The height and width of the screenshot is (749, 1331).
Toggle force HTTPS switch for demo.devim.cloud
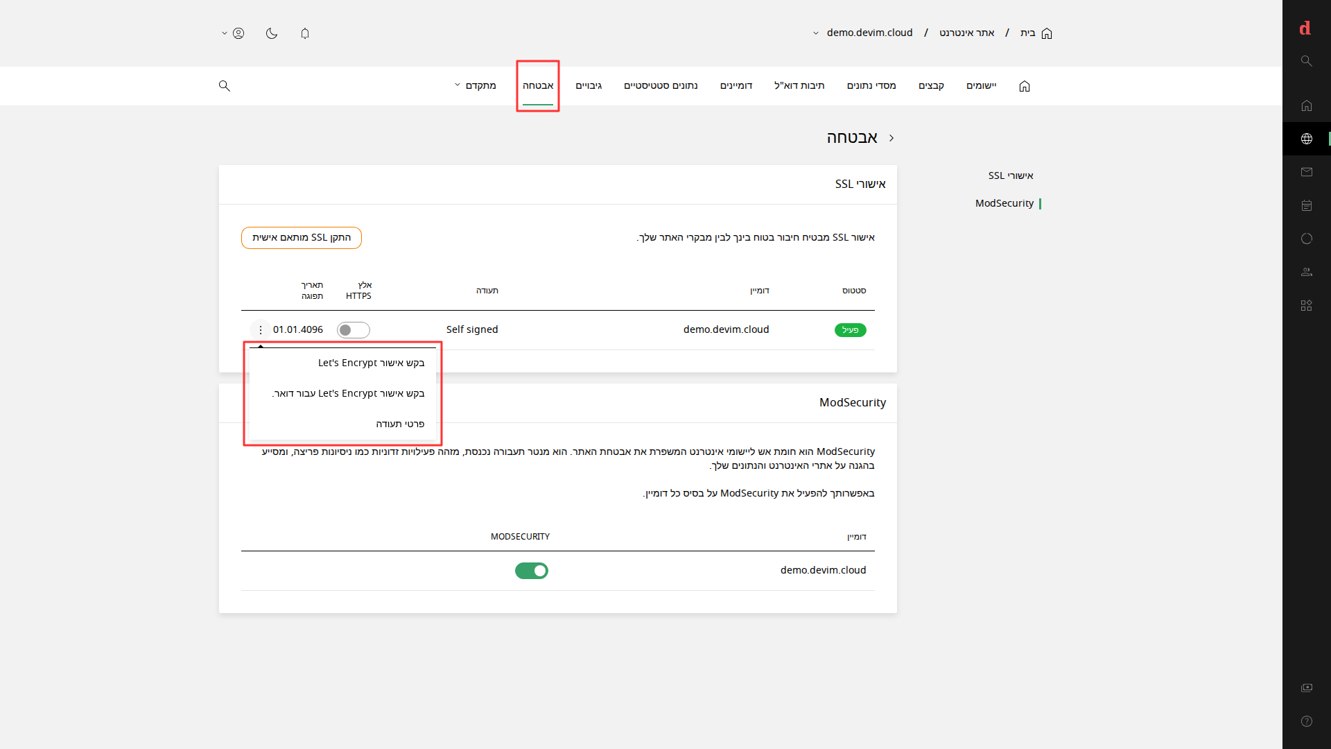tap(354, 330)
